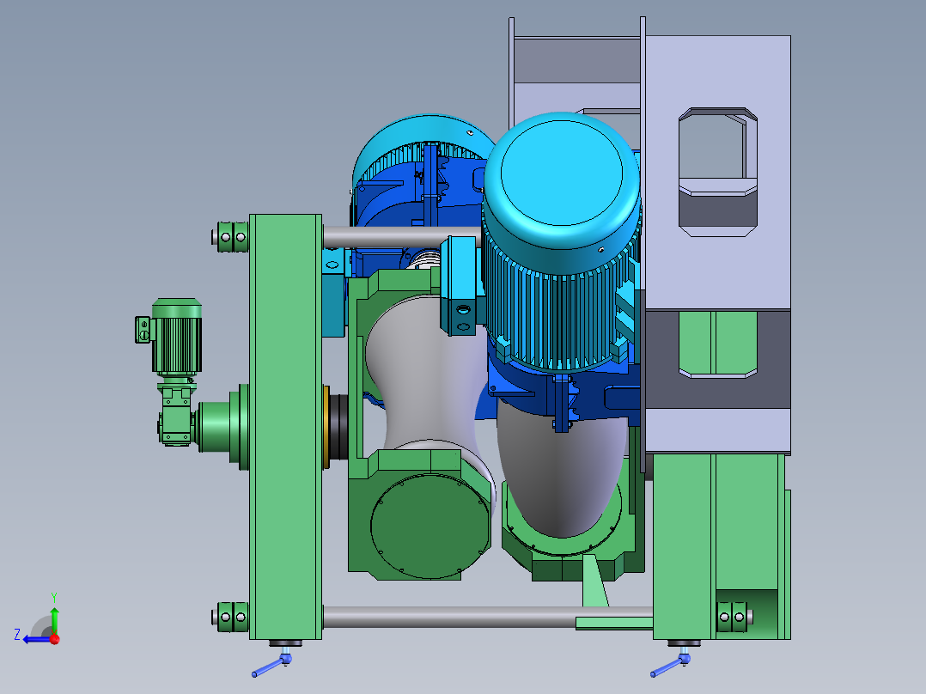Pick the lower gray tie rod
The width and height of the screenshot is (926, 694).
click(x=448, y=618)
